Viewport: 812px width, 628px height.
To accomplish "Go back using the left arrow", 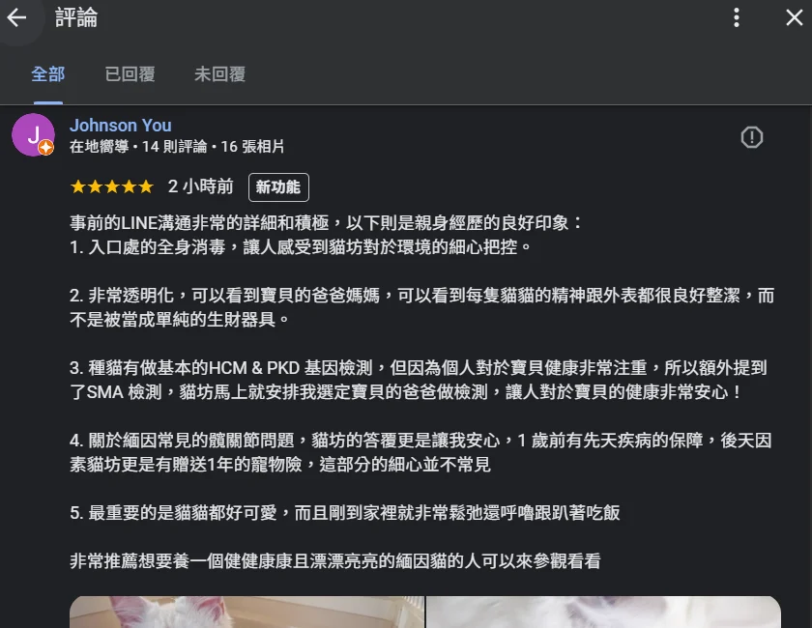I will point(16,17).
